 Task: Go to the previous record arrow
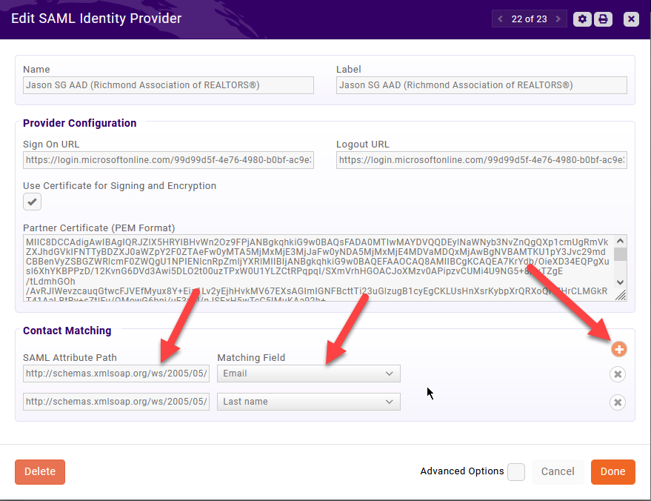501,19
